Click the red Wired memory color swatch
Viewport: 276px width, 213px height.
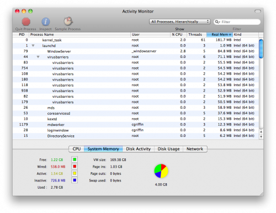pos(75,167)
